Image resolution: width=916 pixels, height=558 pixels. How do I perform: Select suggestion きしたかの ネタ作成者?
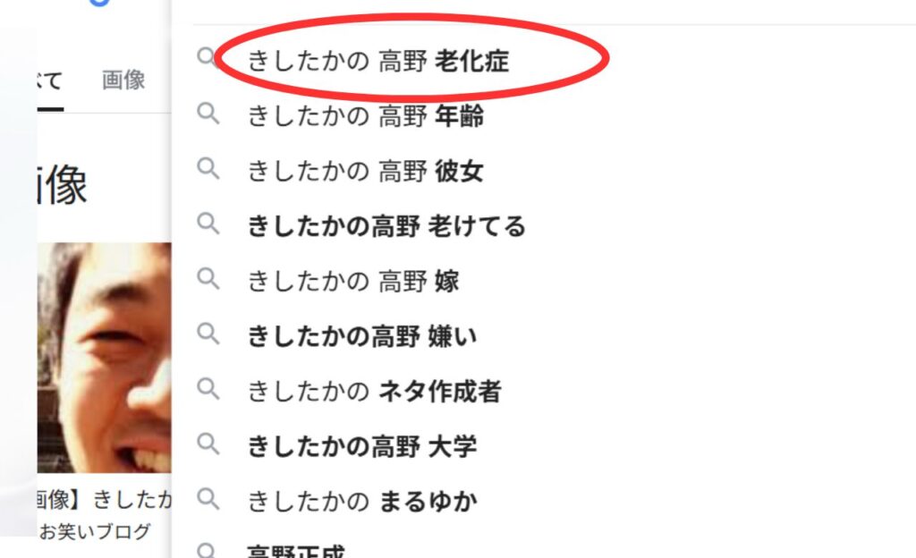pyautogui.click(x=375, y=391)
